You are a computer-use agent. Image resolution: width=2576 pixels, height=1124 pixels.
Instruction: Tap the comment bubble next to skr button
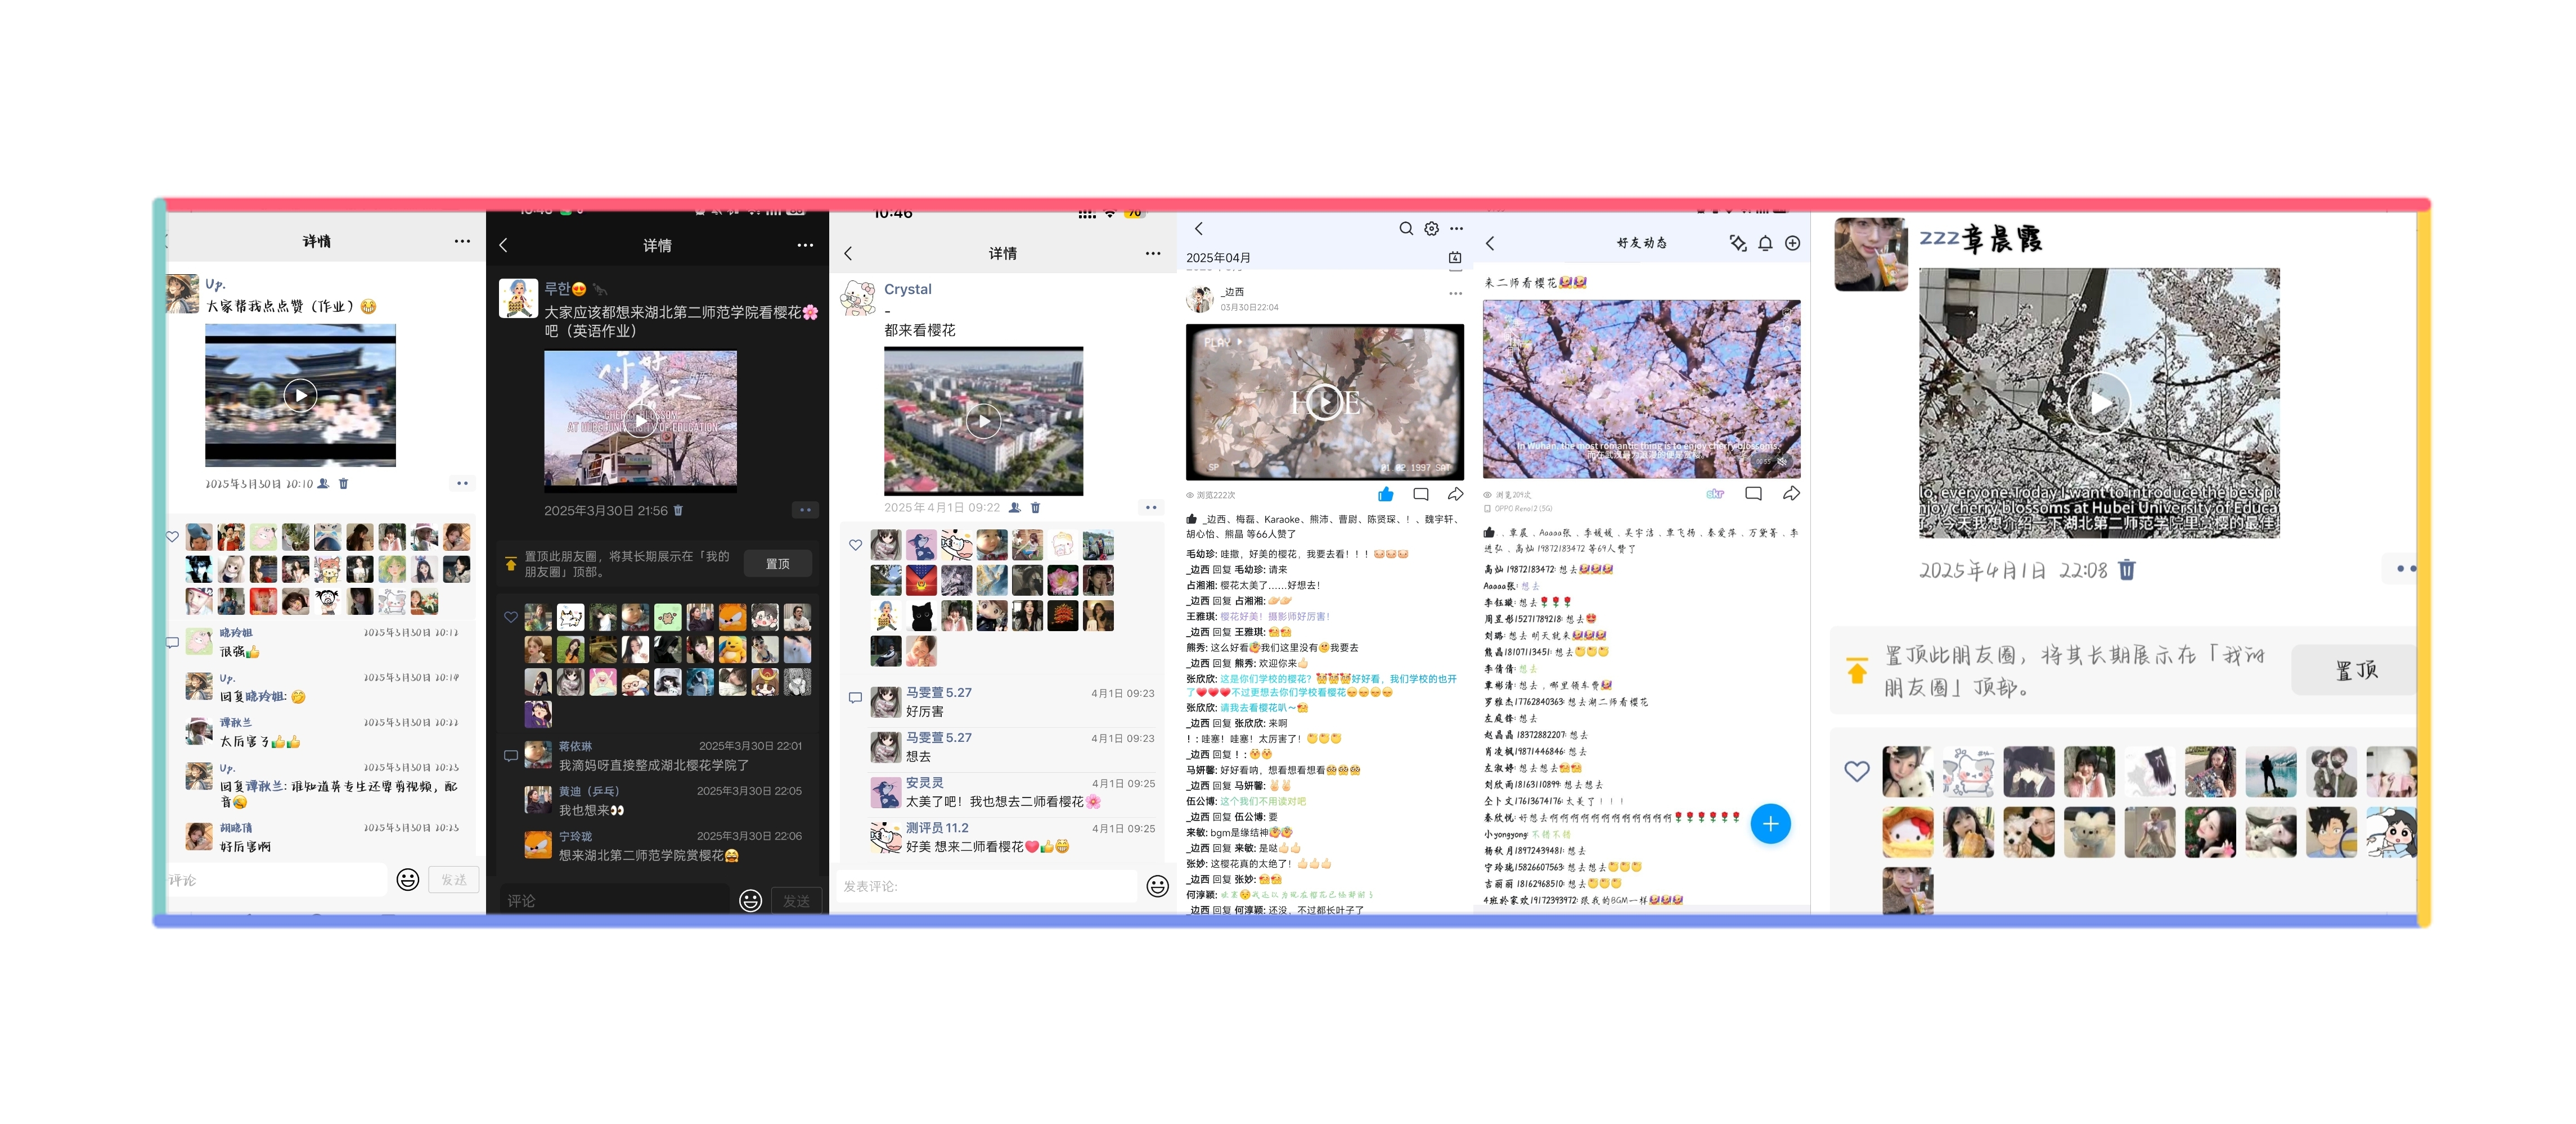1753,493
